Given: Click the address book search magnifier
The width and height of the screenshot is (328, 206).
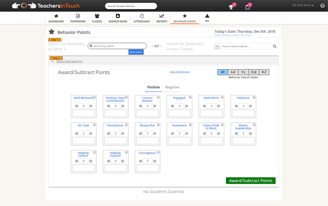Looking at the screenshot, I should [274, 47].
